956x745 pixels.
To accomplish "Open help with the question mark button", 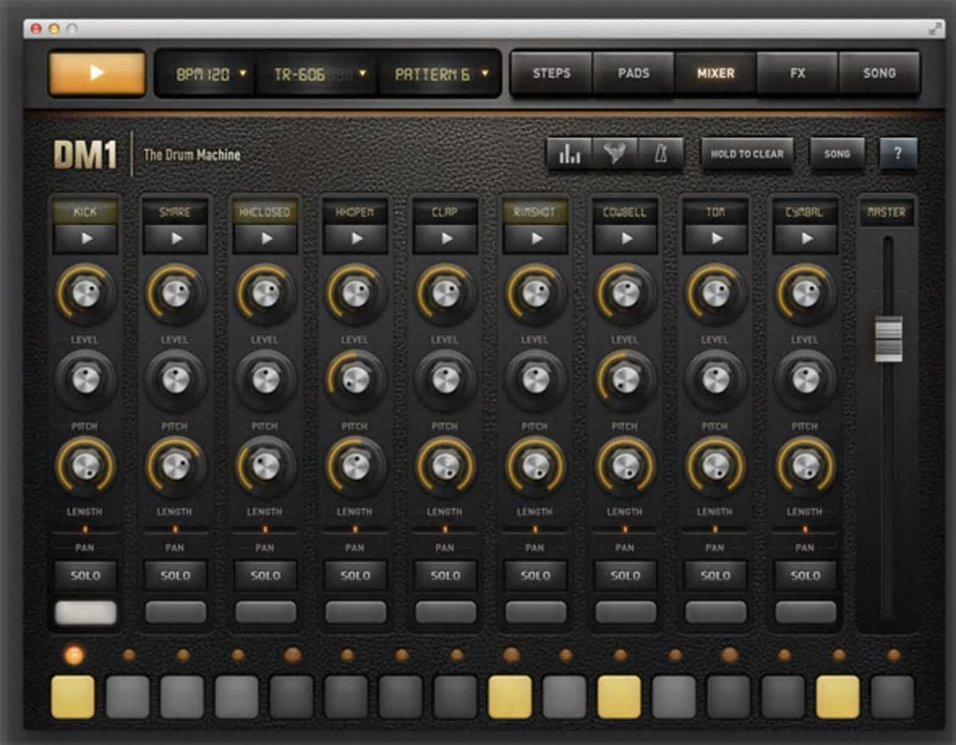I will [898, 154].
